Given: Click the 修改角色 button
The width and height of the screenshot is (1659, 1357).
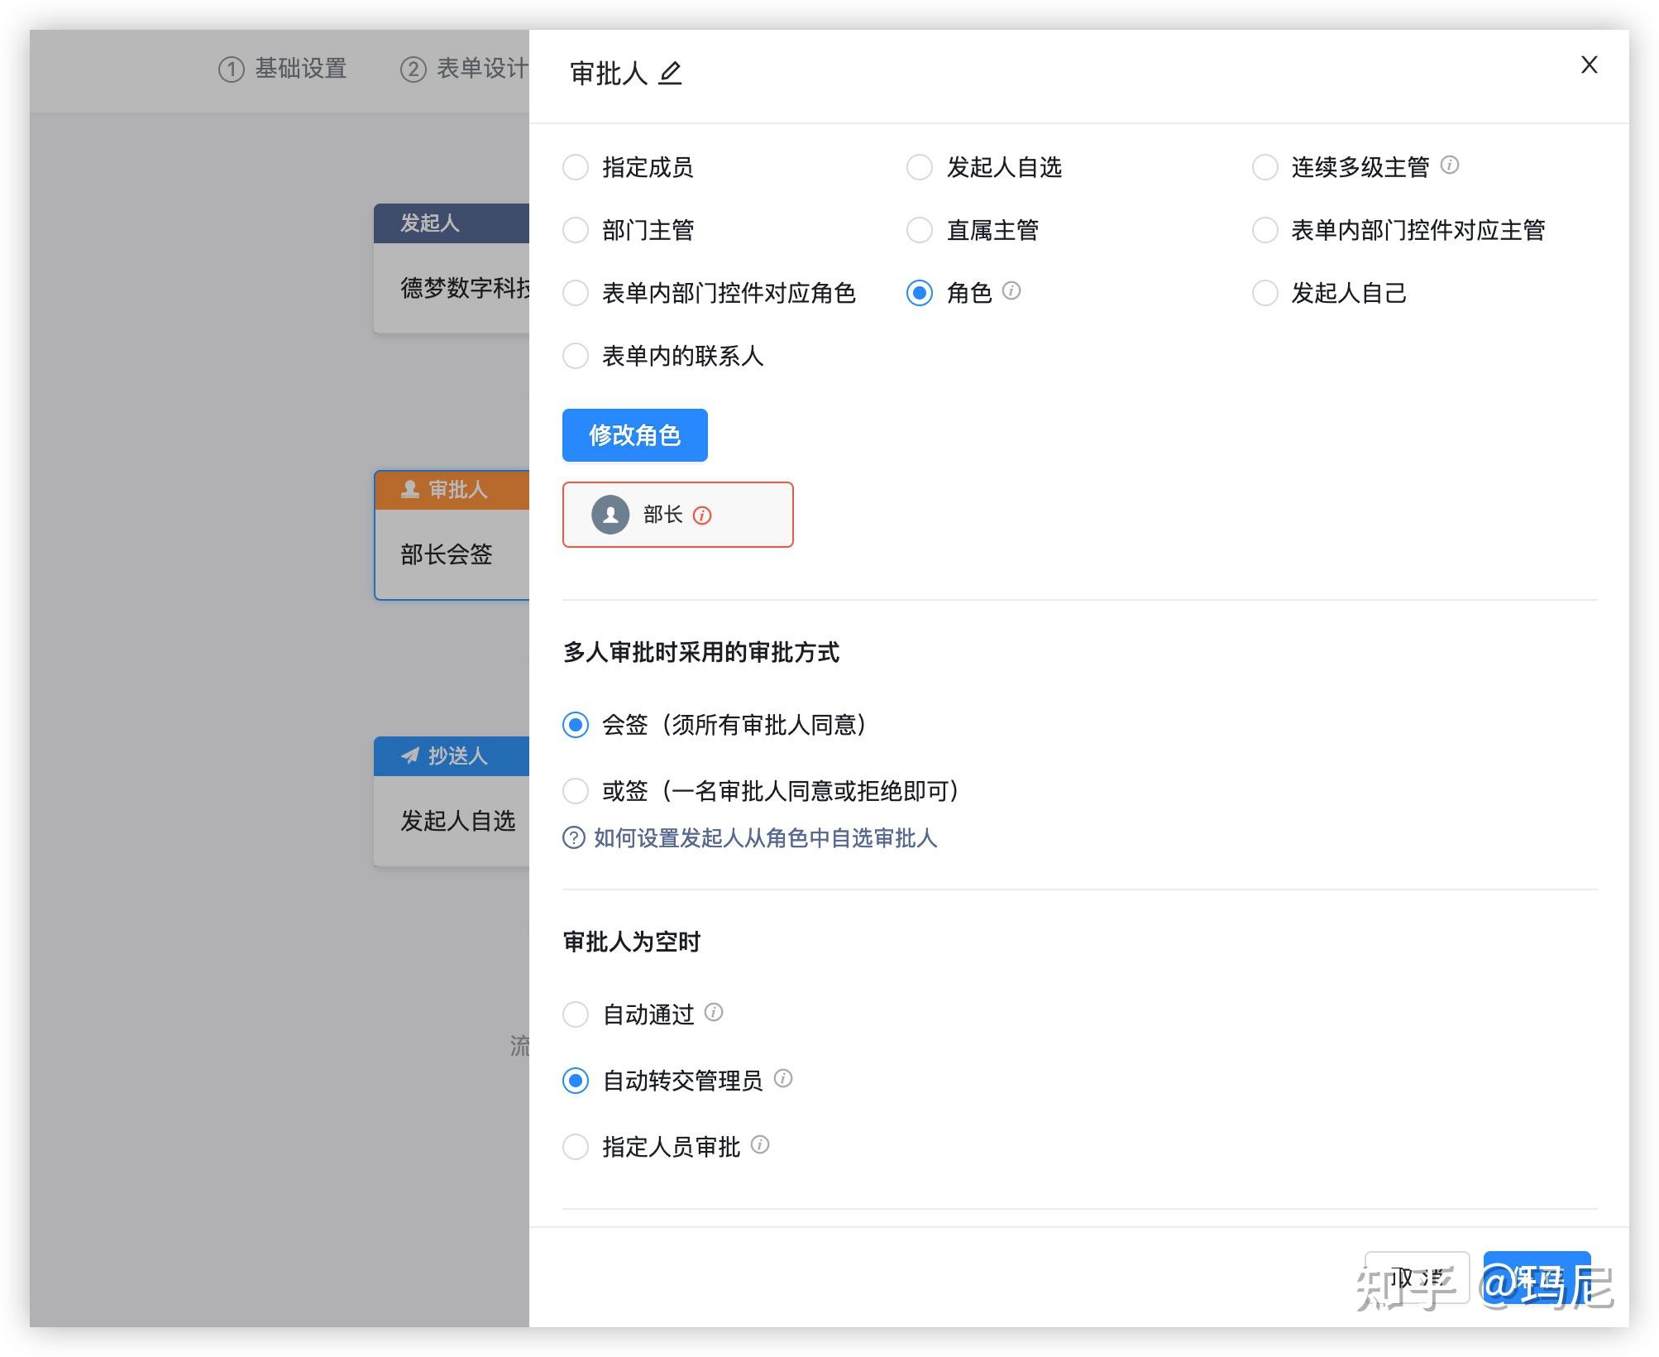Looking at the screenshot, I should click(x=634, y=434).
